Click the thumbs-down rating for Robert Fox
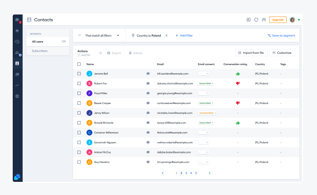 tap(238, 83)
